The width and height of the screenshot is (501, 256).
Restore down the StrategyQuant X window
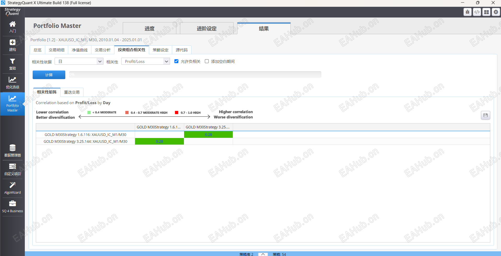(478, 3)
